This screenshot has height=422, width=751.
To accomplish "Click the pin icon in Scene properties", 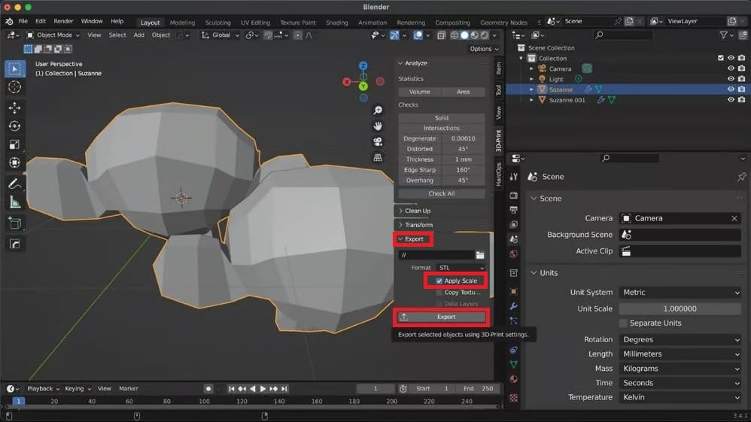I will (741, 177).
